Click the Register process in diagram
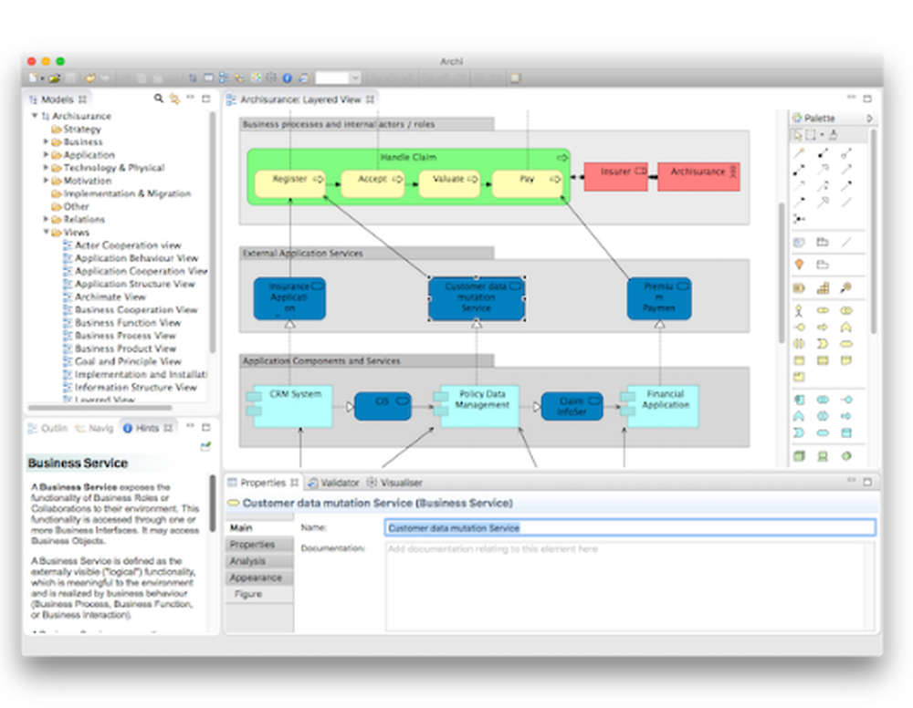 click(290, 182)
